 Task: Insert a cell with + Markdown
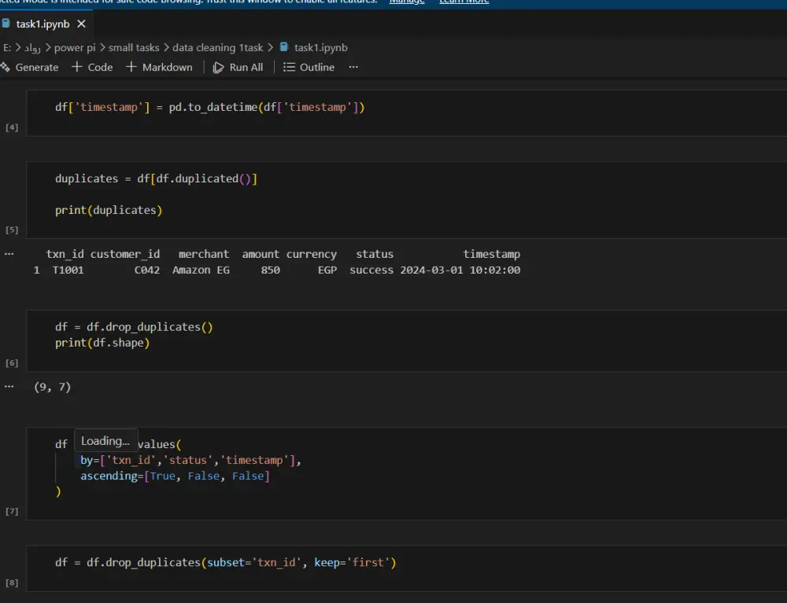point(160,67)
